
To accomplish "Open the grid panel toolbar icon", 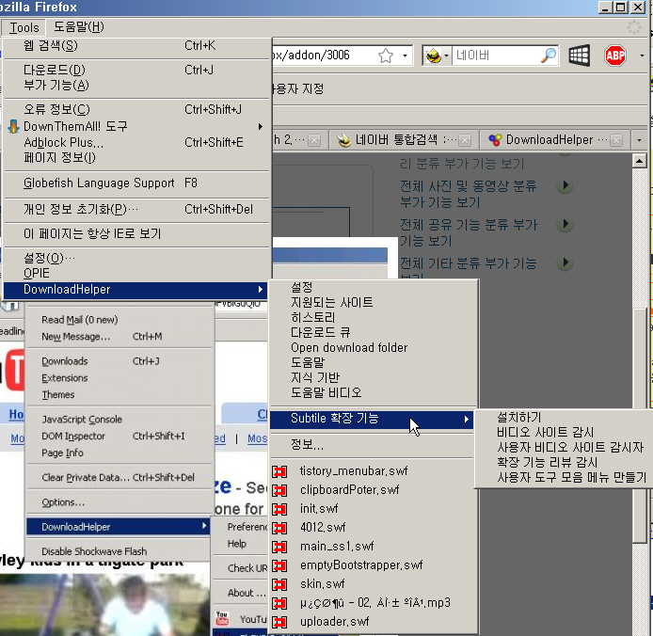I will 580,56.
